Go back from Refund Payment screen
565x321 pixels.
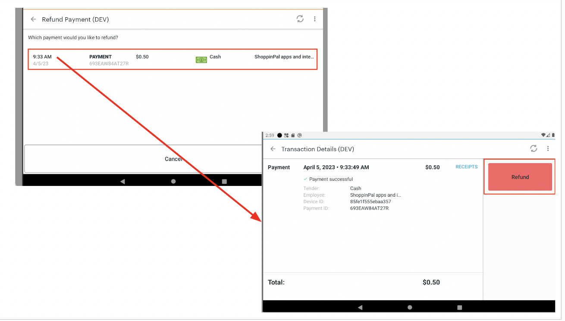click(33, 19)
